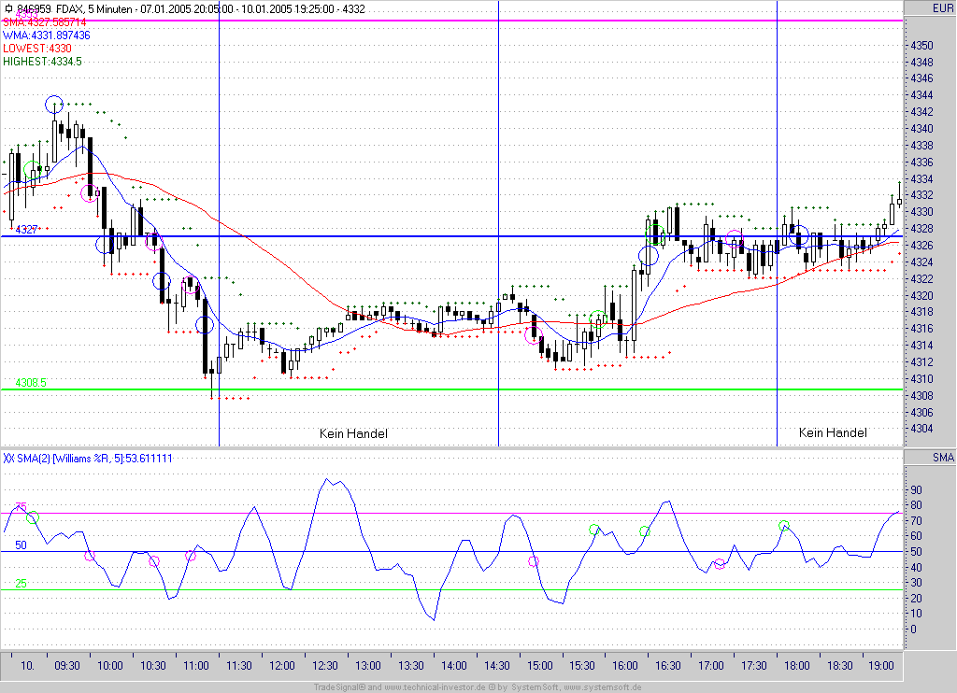The height and width of the screenshot is (693, 957).
Task: Click the 10:30 time axis label
Action: (x=153, y=666)
